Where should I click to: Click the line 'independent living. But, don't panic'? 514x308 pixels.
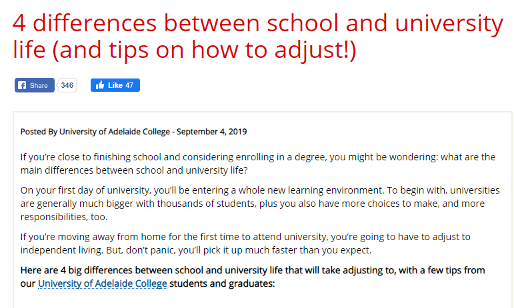pyautogui.click(x=196, y=250)
